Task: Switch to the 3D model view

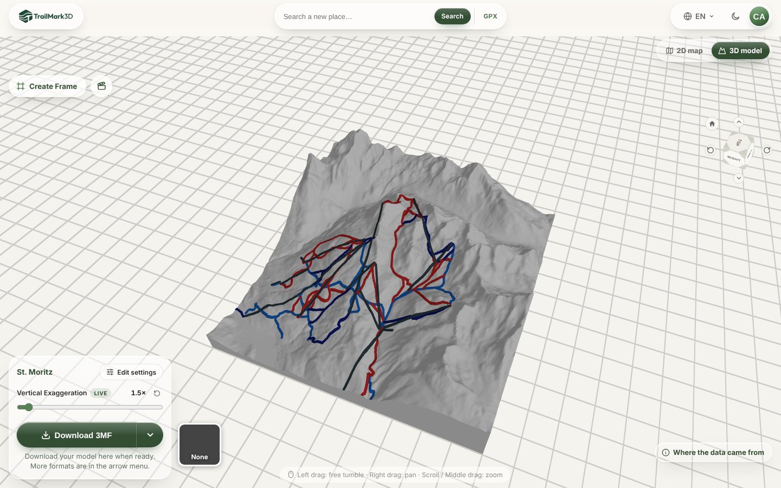Action: pyautogui.click(x=740, y=51)
